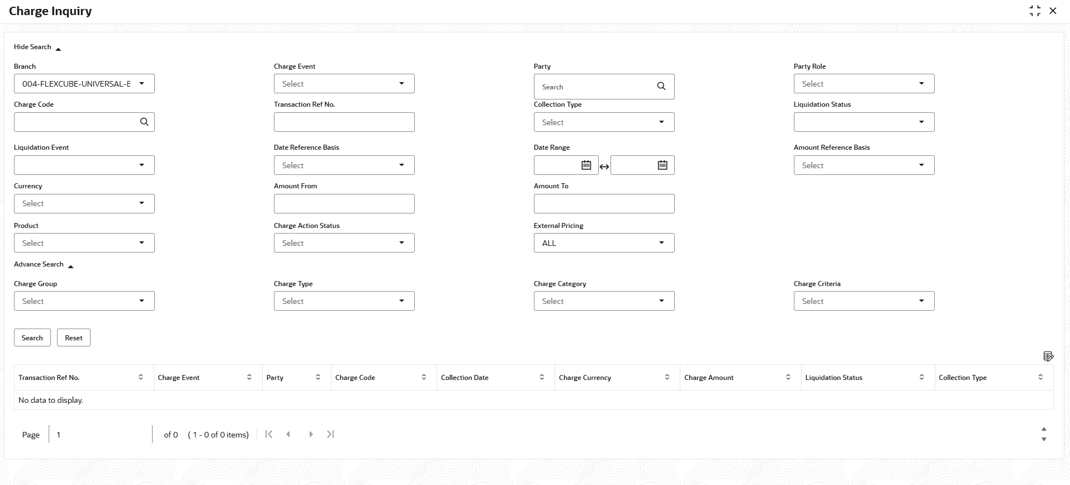Click the restore window size icon
Image resolution: width=1070 pixels, height=485 pixels.
click(x=1035, y=11)
